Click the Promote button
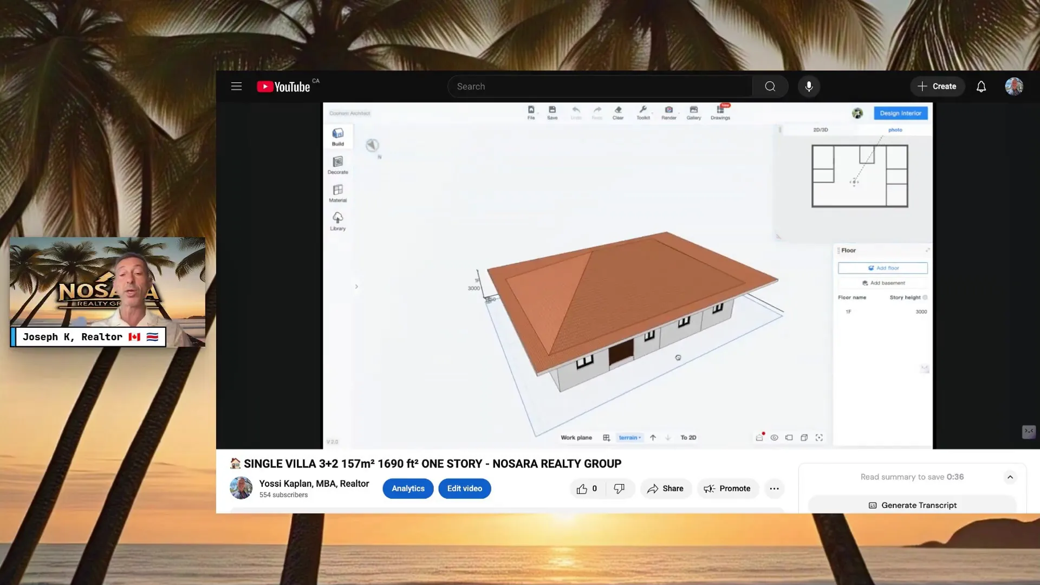The image size is (1040, 585). click(x=727, y=489)
